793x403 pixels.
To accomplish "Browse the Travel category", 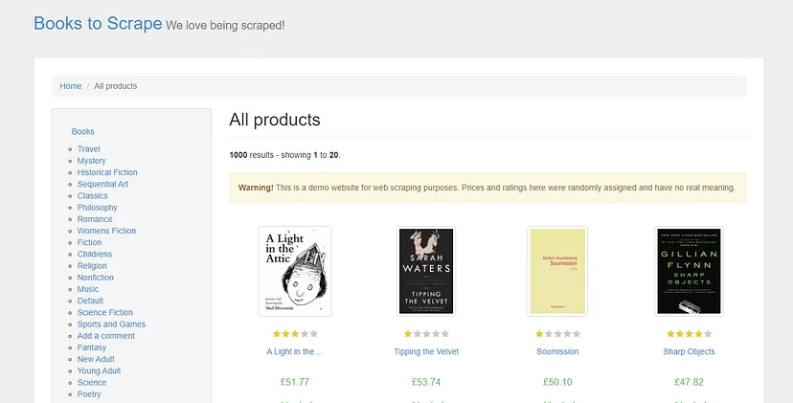I will point(89,149).
